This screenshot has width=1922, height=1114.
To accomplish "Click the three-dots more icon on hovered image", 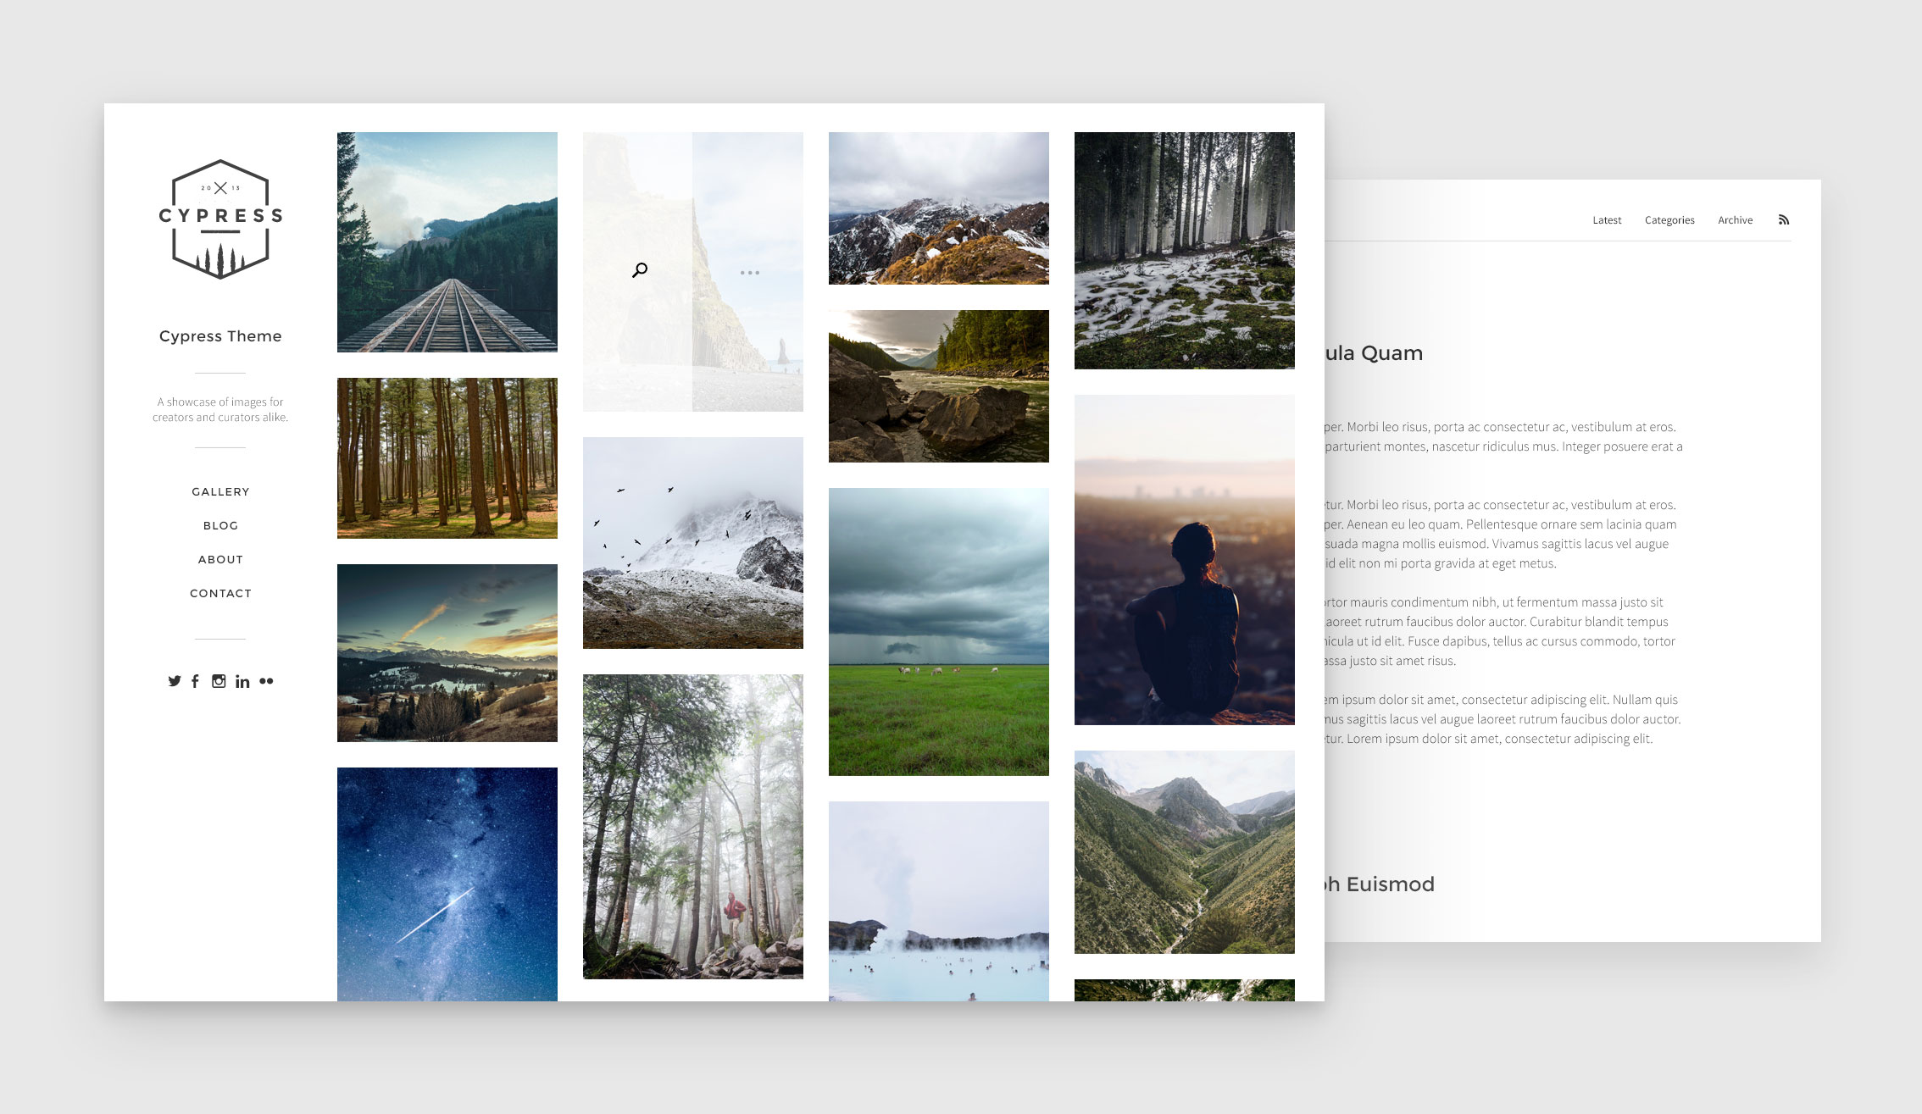I will [x=749, y=273].
